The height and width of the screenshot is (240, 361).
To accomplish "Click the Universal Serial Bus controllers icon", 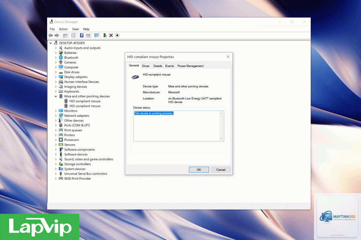I will point(61,174).
